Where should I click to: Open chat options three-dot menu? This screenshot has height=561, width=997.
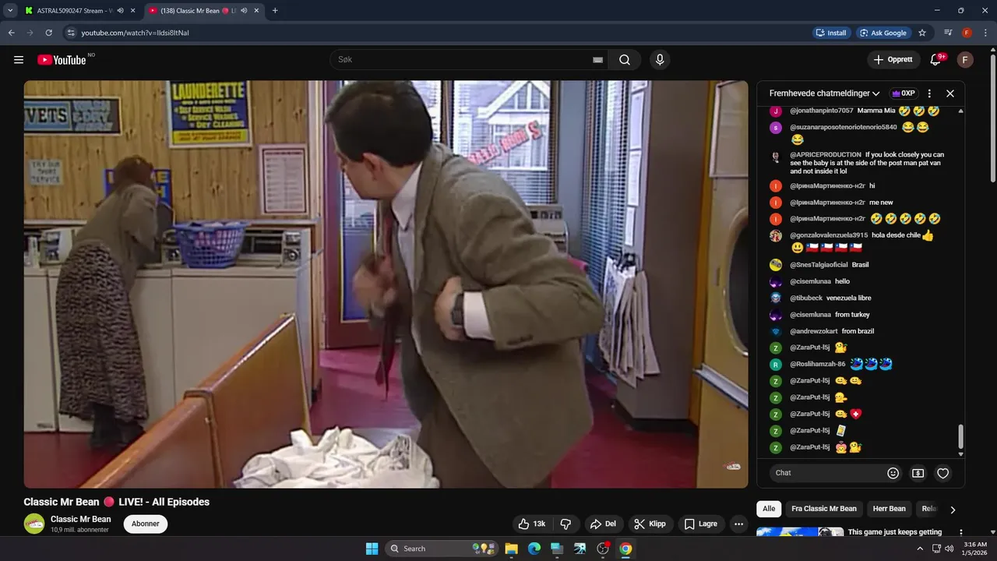(x=929, y=93)
